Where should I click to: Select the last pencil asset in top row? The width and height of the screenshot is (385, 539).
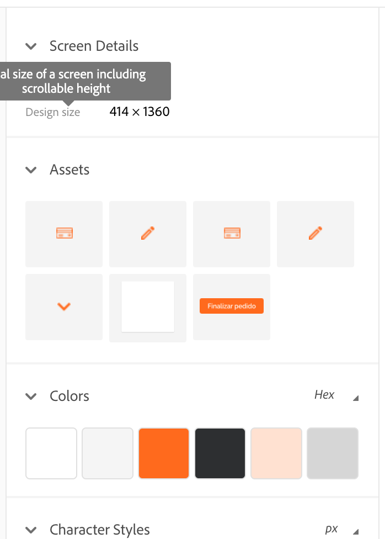coord(316,234)
